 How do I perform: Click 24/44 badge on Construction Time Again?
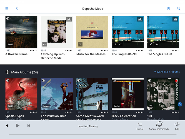point(46,106)
